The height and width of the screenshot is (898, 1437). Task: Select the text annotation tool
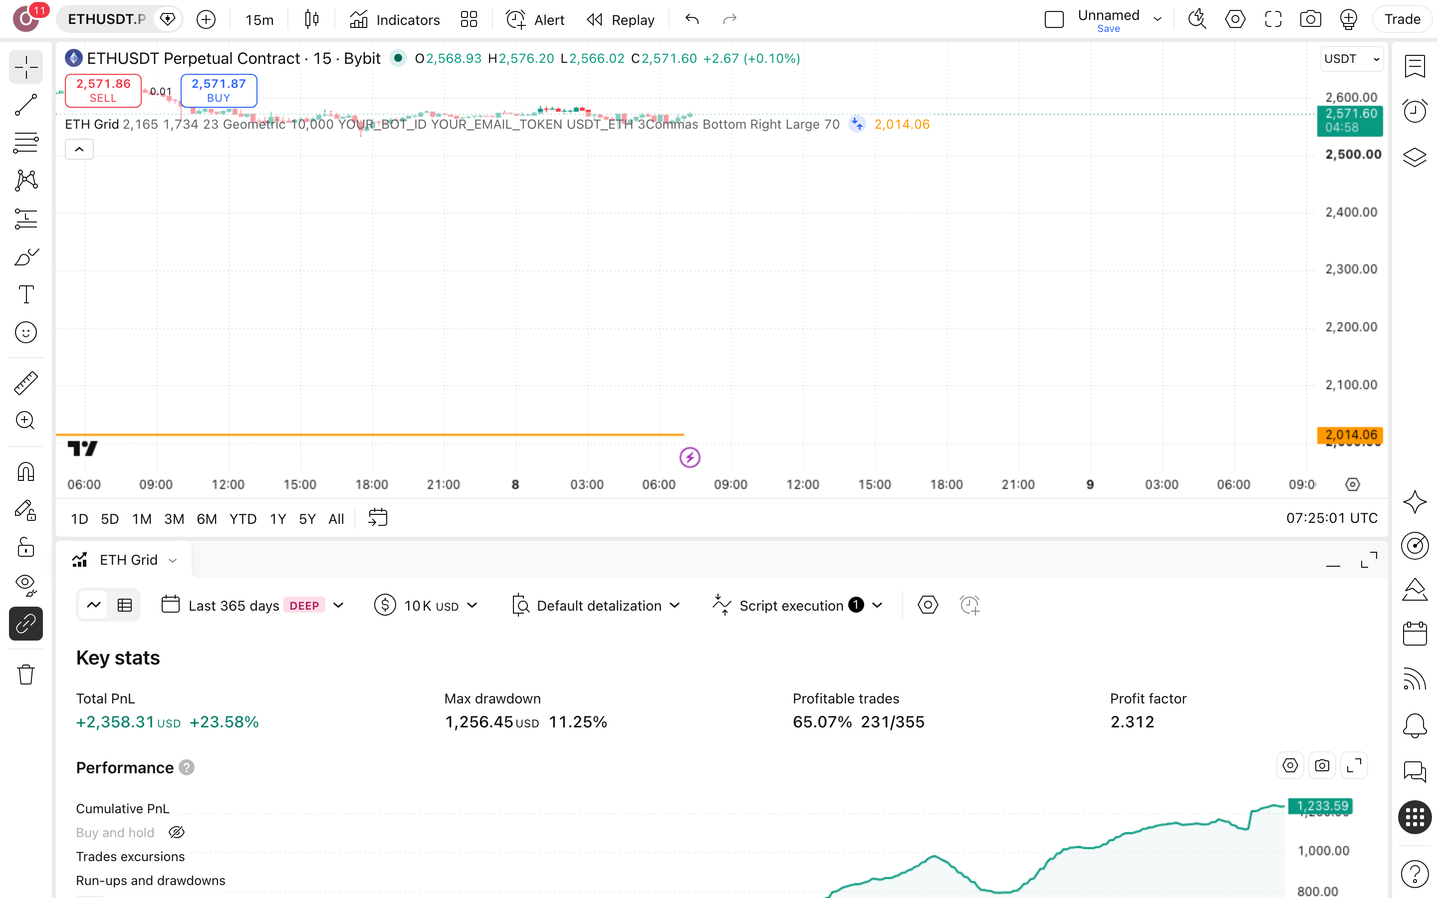pyautogui.click(x=26, y=294)
